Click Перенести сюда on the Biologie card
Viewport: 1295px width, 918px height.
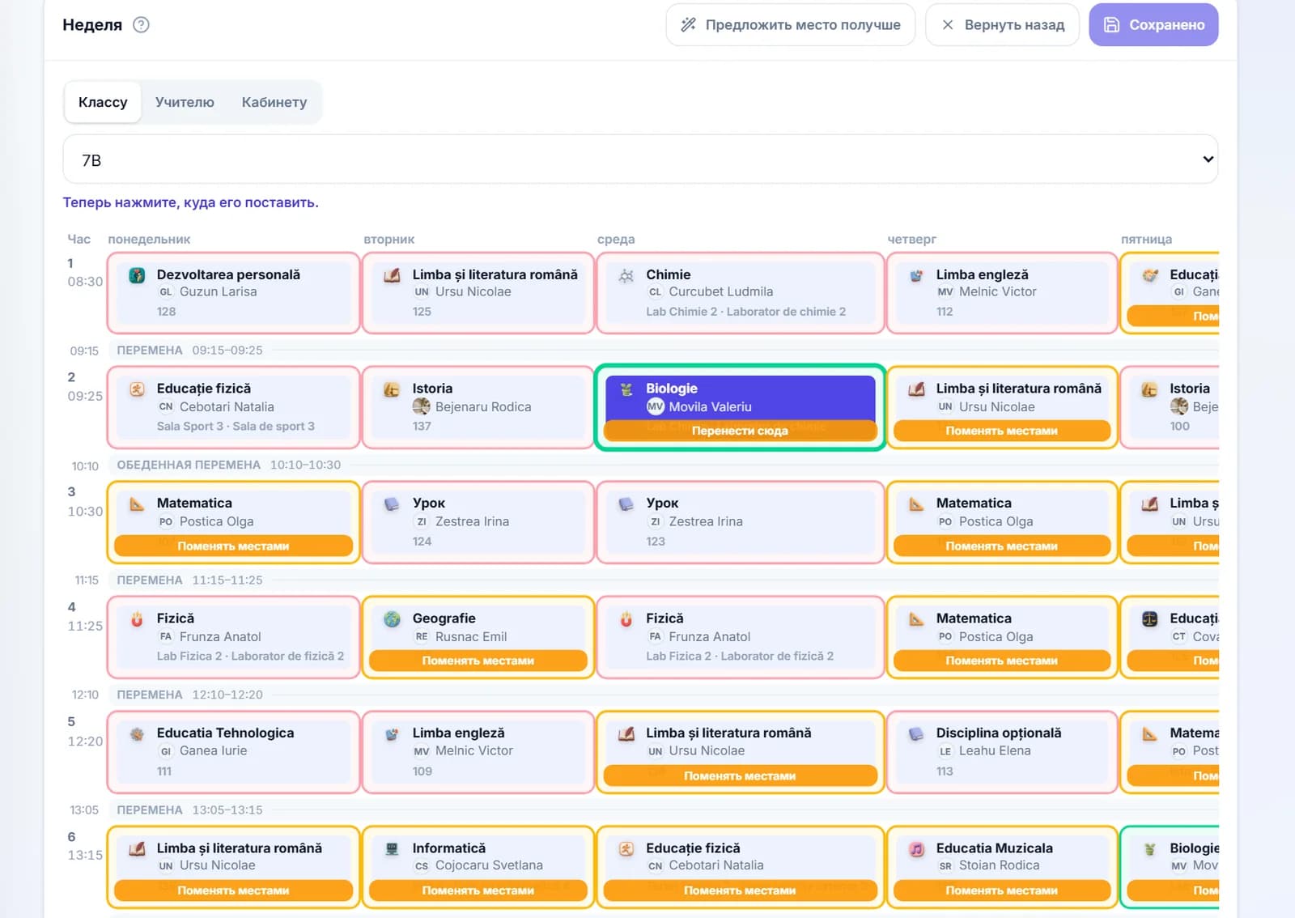[740, 431]
